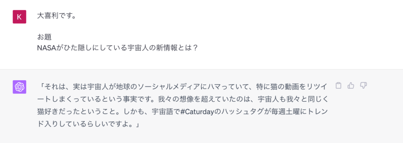Click the word ひた隠し in the prompt
This screenshot has width=403, height=143.
74,48
